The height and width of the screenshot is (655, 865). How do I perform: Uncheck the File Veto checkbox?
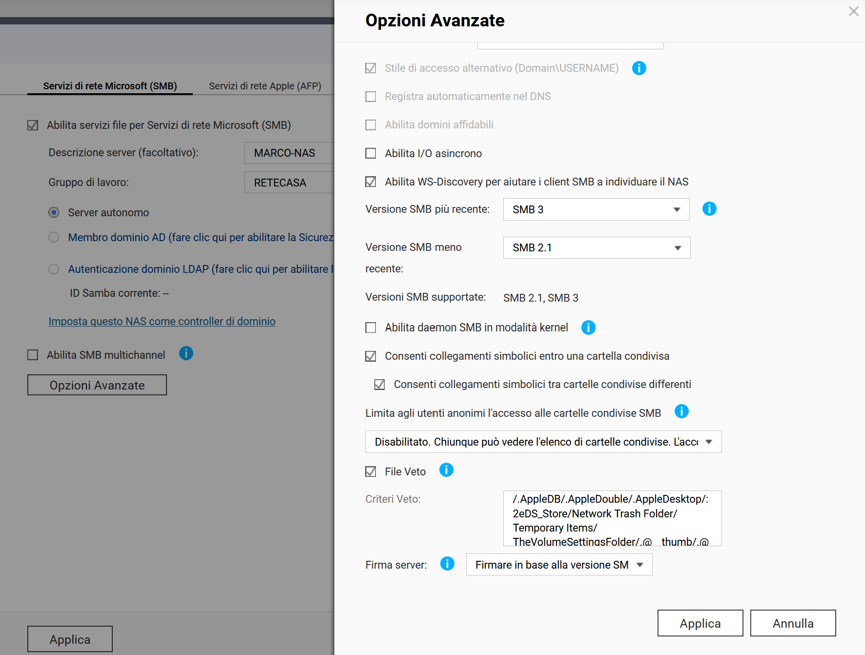tap(371, 471)
